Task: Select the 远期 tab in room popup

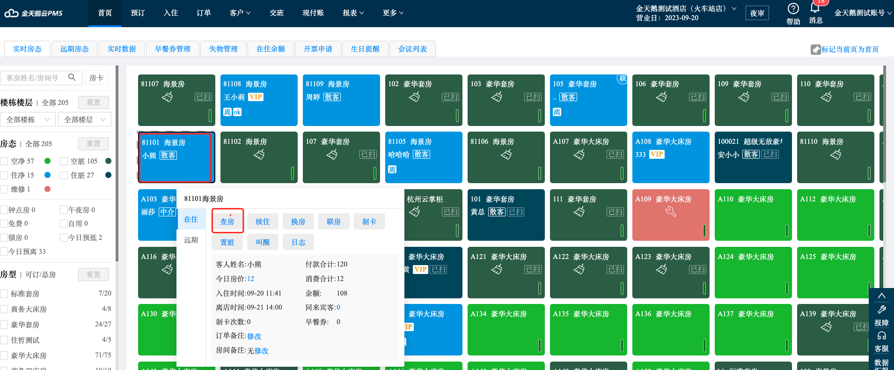Action: coord(191,240)
